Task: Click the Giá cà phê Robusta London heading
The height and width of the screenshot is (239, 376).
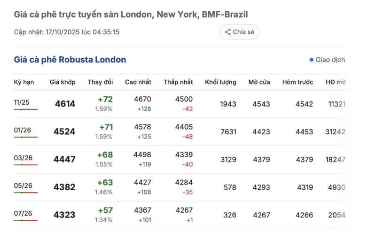Action: 70,60
